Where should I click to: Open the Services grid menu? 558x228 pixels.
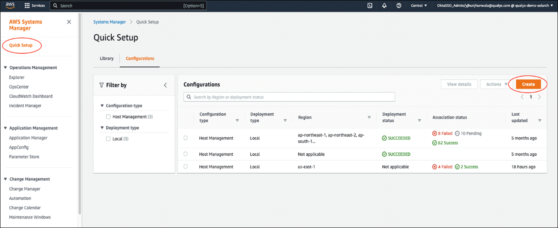(x=35, y=6)
